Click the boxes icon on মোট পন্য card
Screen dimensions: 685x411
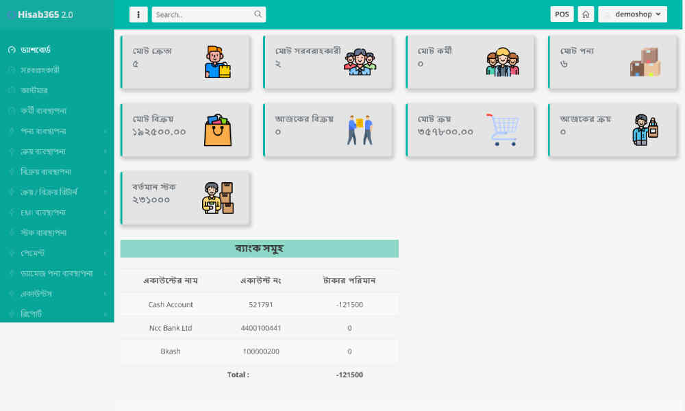(645, 62)
